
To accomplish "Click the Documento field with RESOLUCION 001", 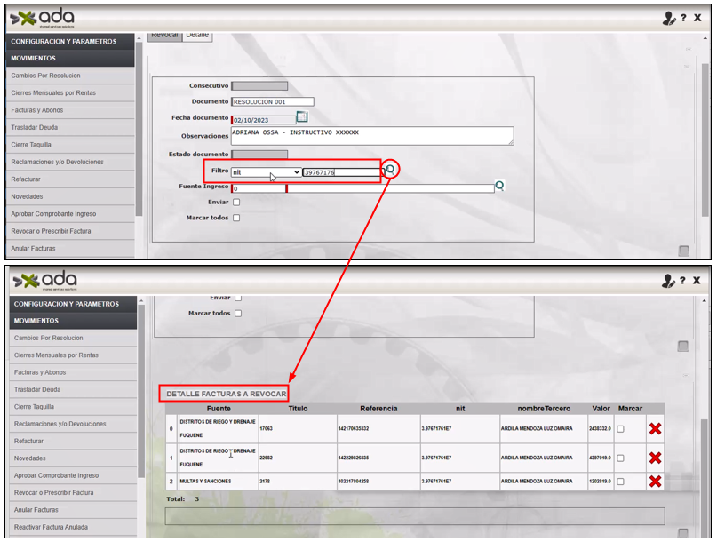I will [x=272, y=102].
